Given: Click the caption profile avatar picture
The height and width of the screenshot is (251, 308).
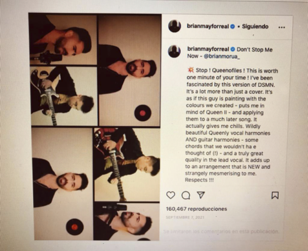Looking at the screenshot, I should [174, 51].
